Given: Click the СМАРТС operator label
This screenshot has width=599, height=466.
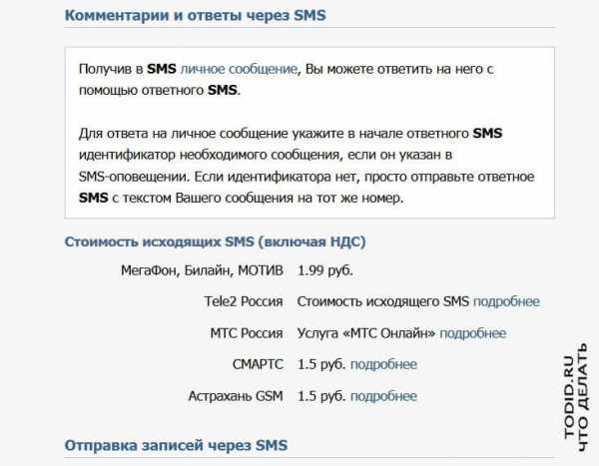Looking at the screenshot, I should 258,365.
